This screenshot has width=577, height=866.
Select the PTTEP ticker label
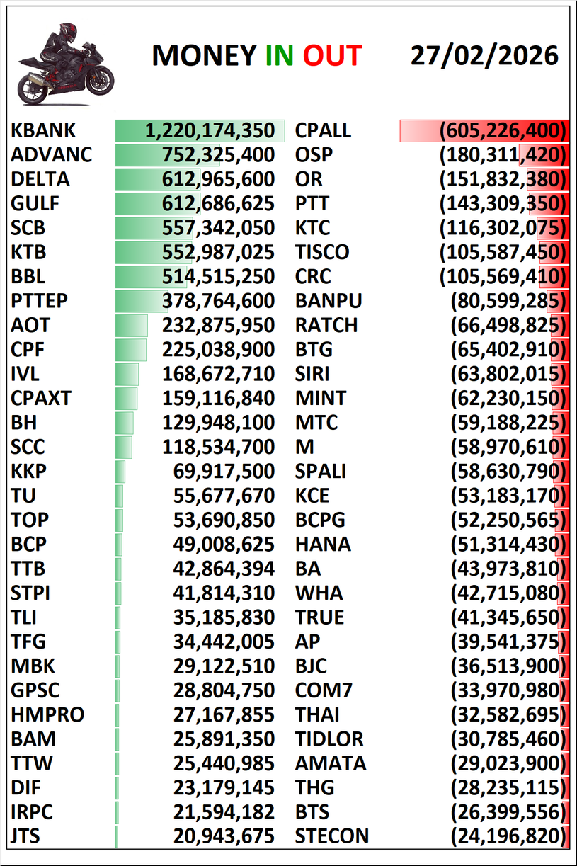pyautogui.click(x=40, y=301)
